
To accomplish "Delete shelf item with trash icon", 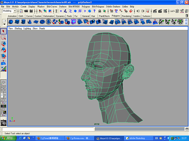I will [186, 16].
